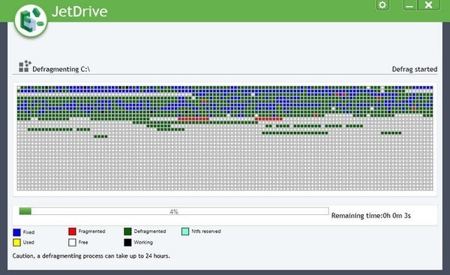The image size is (450, 275).
Task: Click the caution message about 24 hours
Action: [x=91, y=256]
